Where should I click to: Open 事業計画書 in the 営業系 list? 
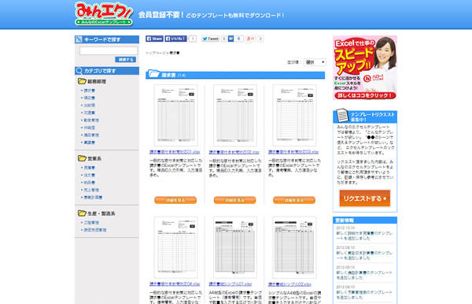93,198
